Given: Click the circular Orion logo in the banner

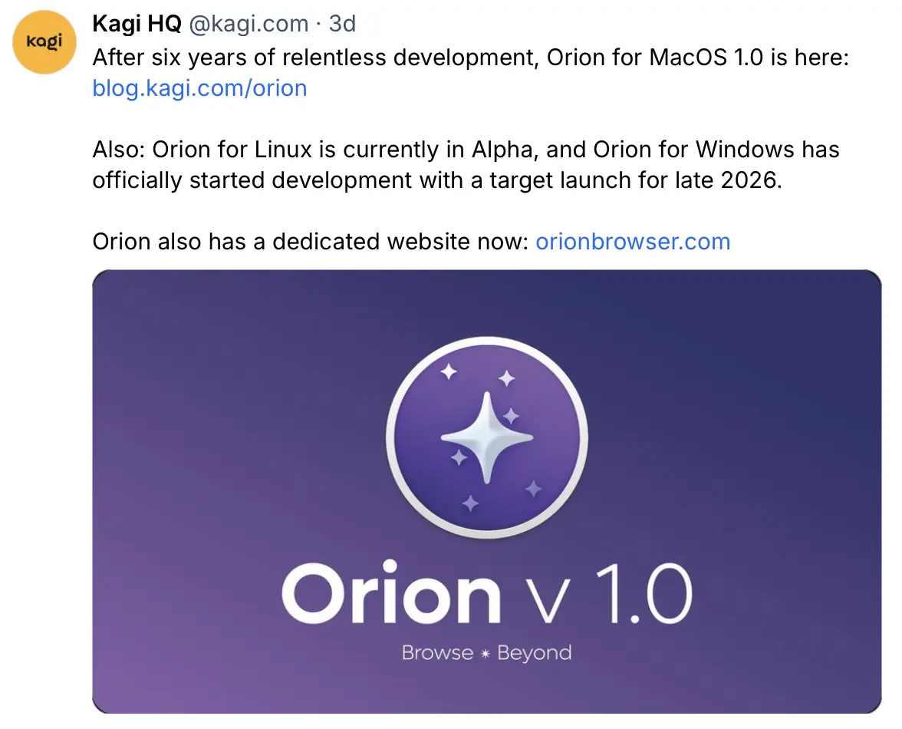Looking at the screenshot, I should pyautogui.click(x=486, y=437).
